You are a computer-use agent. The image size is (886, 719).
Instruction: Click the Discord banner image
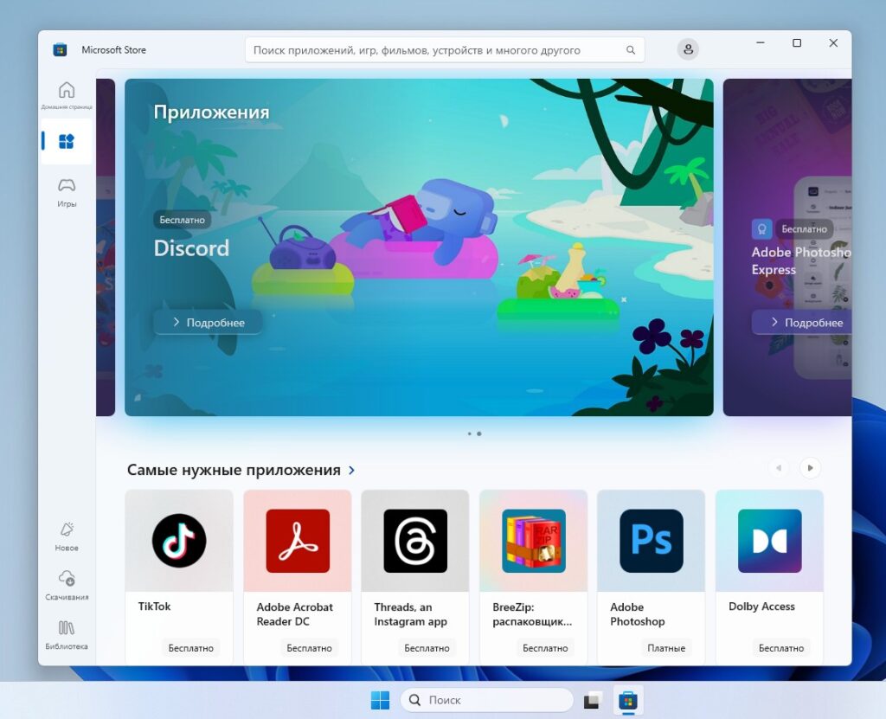[419, 247]
